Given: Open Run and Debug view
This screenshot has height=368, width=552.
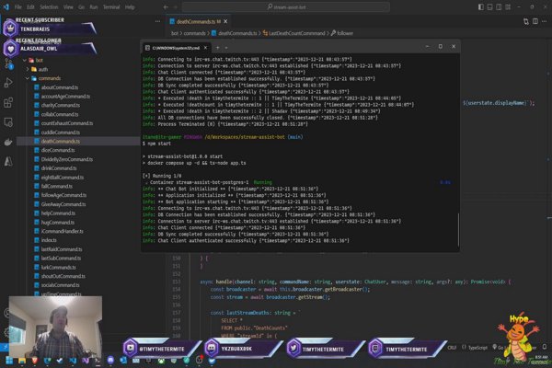Looking at the screenshot, I should 8,83.
